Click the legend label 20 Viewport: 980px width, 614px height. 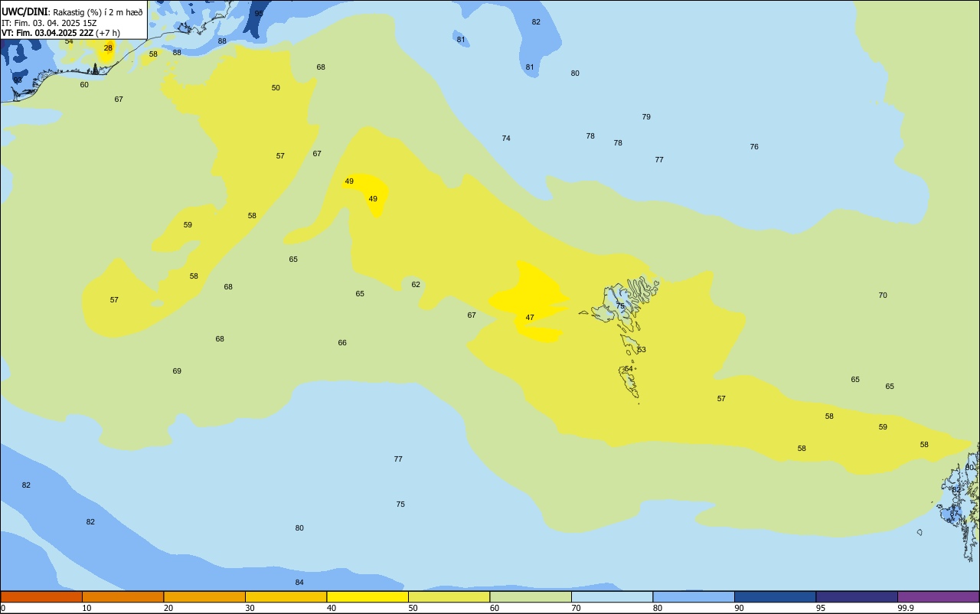click(168, 608)
